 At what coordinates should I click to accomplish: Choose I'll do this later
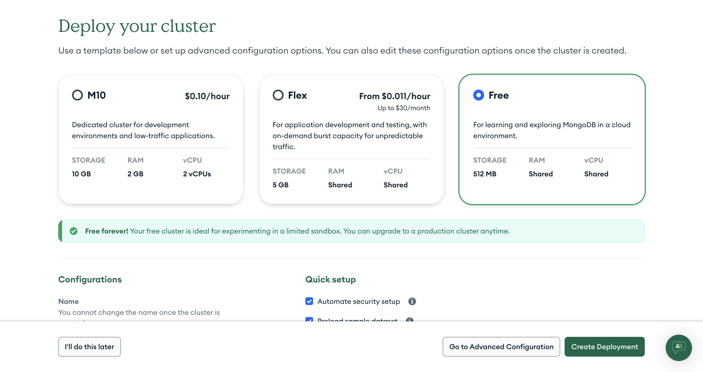pyautogui.click(x=90, y=347)
